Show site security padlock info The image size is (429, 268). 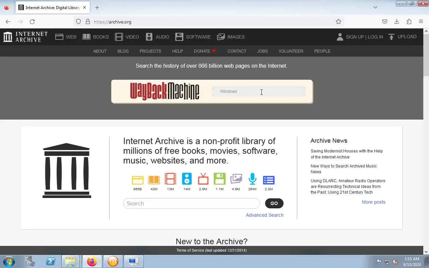point(88,22)
